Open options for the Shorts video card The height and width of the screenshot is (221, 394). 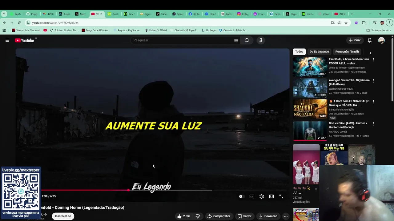coord(316,190)
